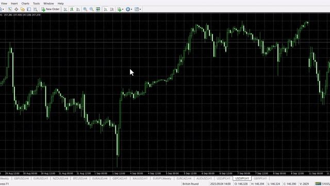Tile chart windows icon

click(98, 9)
